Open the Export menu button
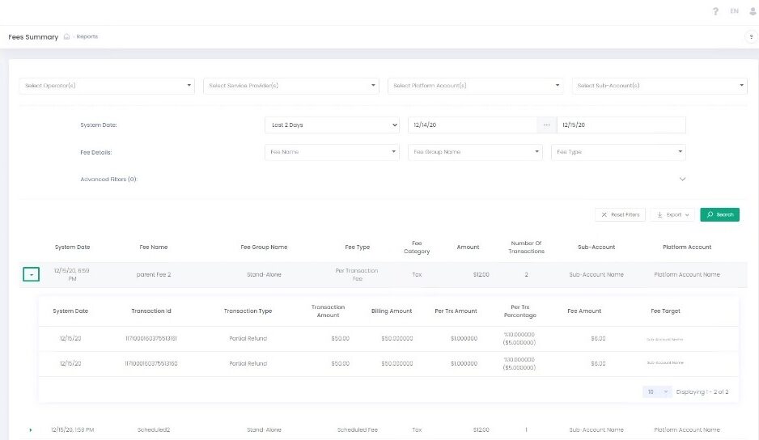 click(672, 215)
